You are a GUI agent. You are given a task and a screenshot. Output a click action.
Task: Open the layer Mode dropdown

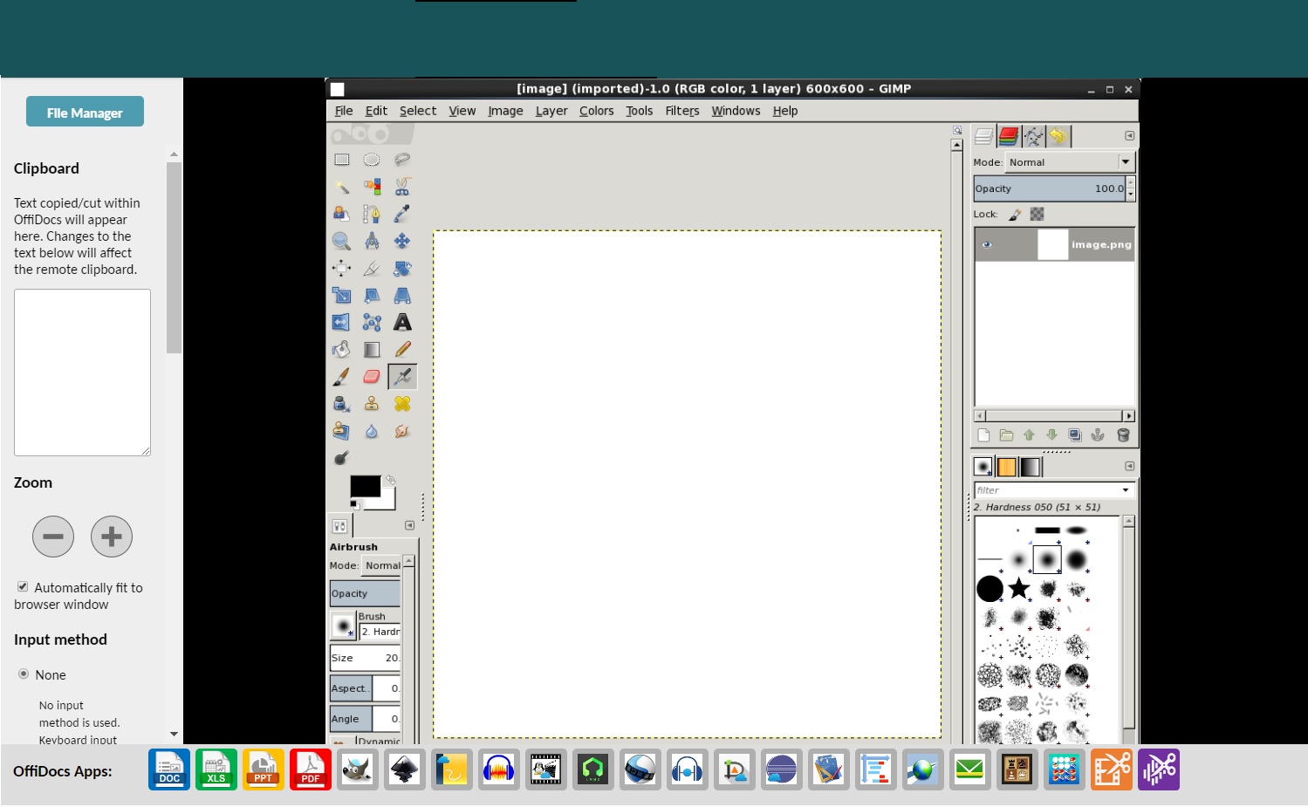point(1124,161)
